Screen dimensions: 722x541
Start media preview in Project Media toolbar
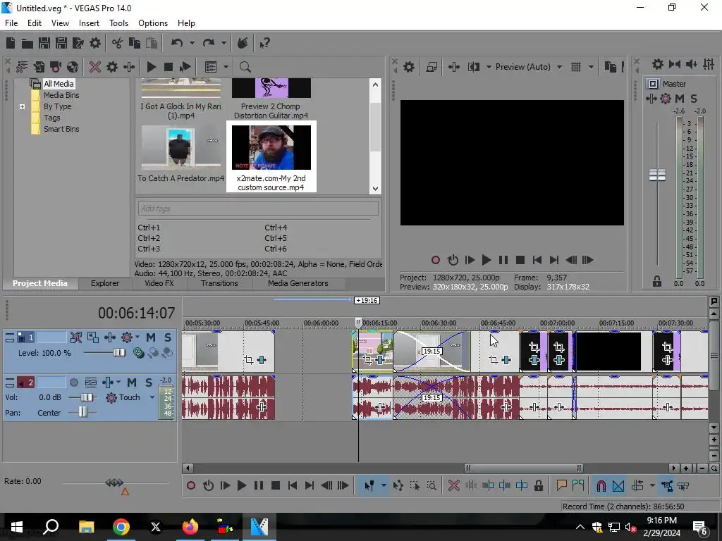(152, 67)
